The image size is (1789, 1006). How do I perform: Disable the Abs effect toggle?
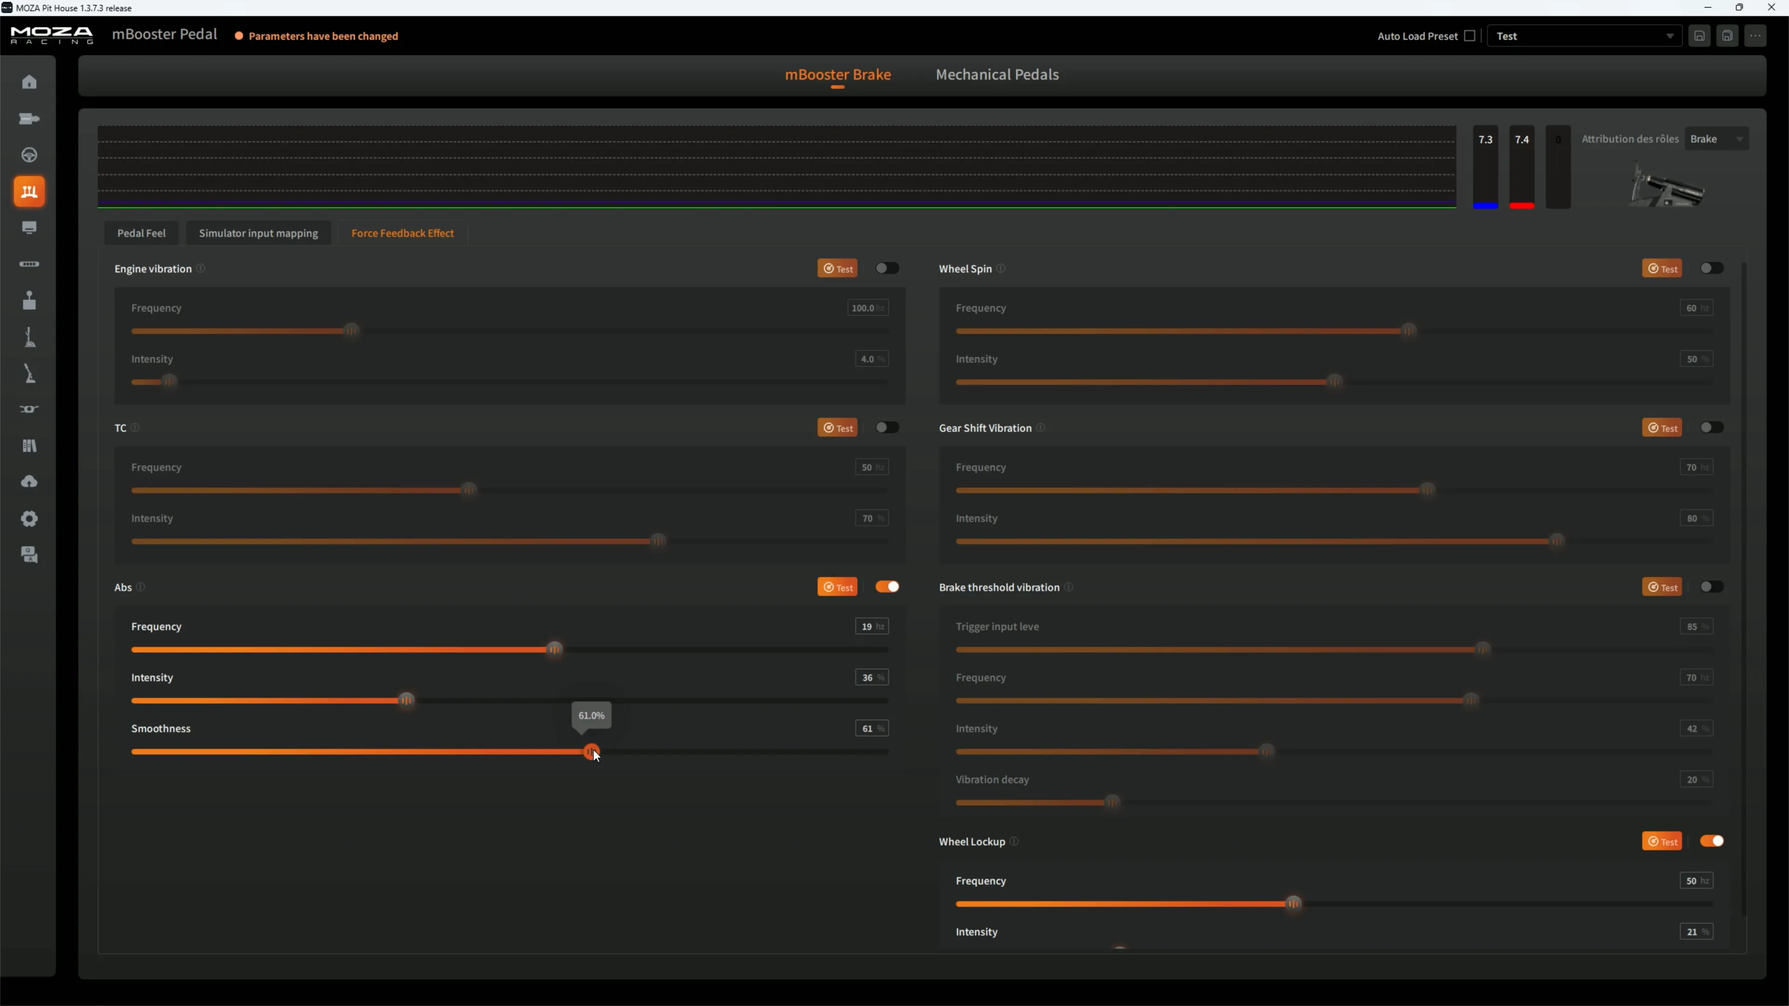[x=887, y=587]
